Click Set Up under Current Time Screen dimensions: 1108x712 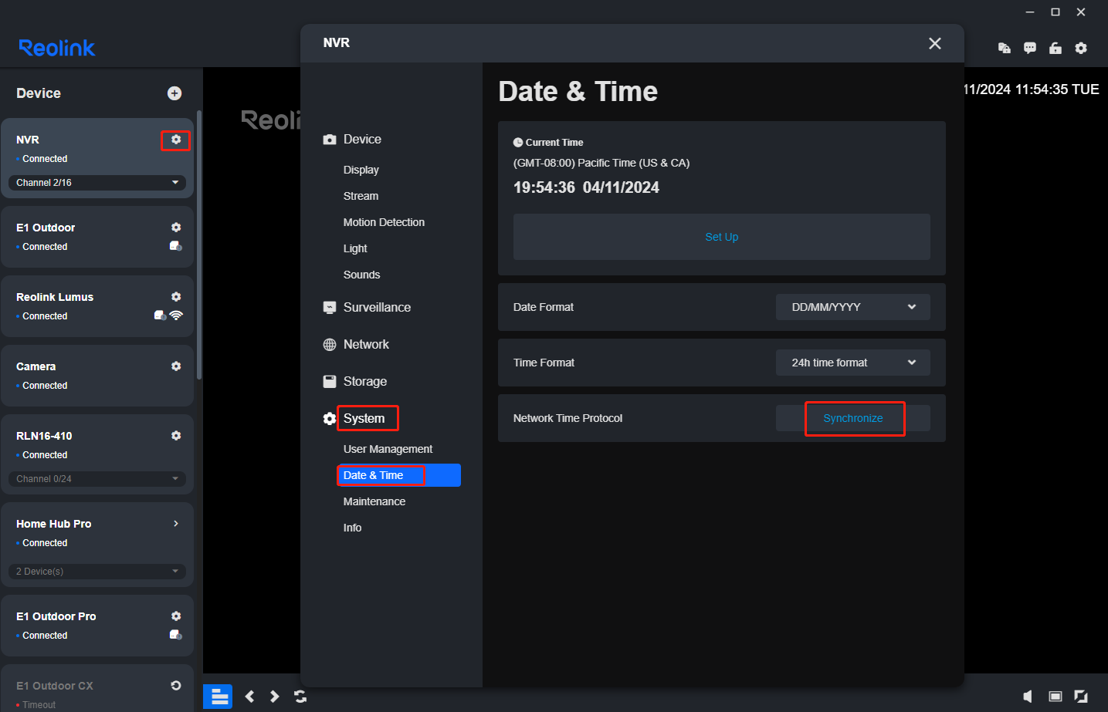[x=721, y=237]
